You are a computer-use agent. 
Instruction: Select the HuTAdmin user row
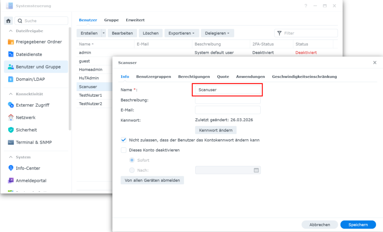94,78
